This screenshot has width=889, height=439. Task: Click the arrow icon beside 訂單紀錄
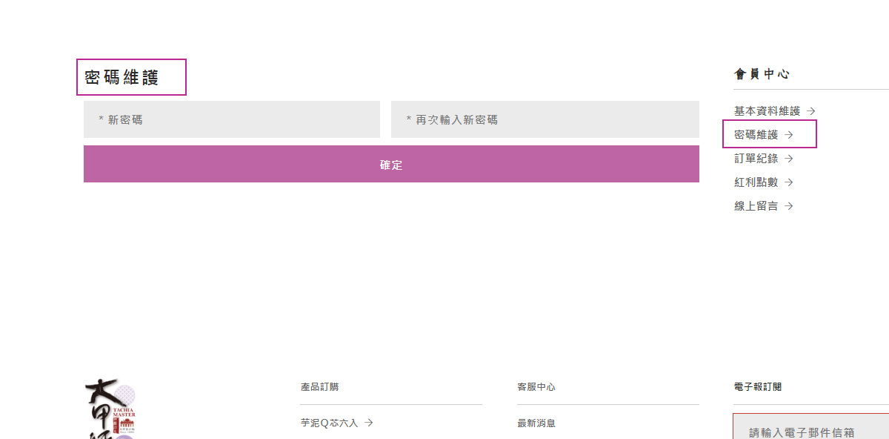coord(789,159)
